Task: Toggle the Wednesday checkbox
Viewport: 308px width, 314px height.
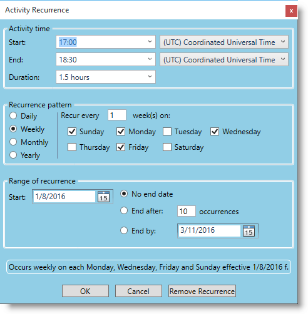Action: click(215, 132)
